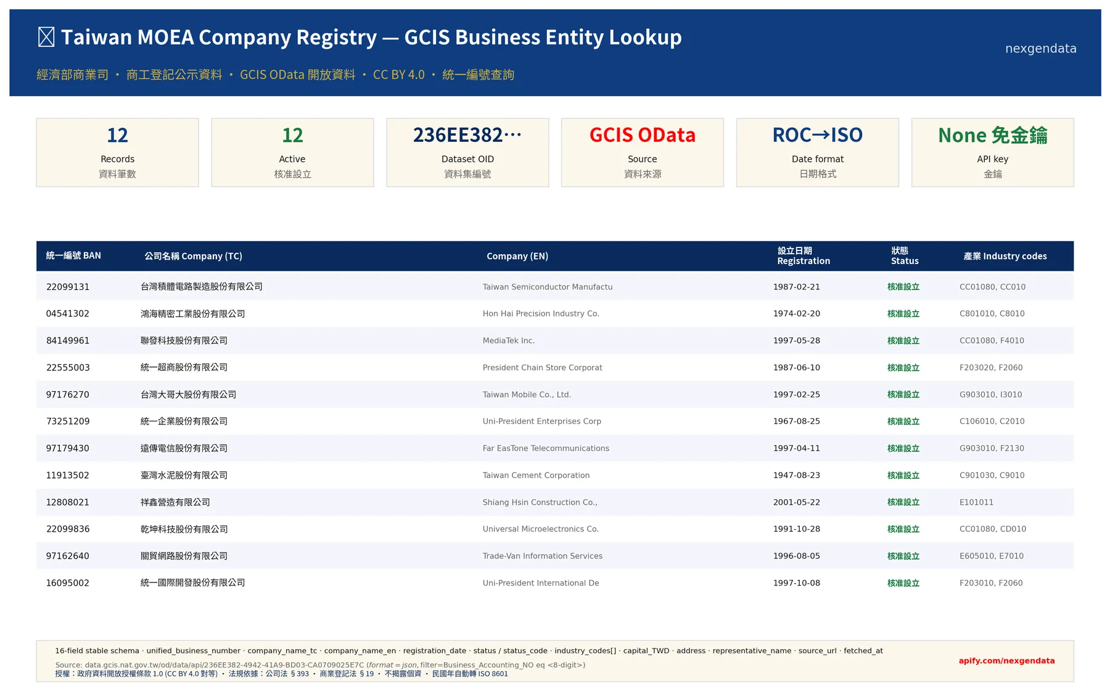
Task: Click registration date 1987-02-21
Action: pos(797,287)
